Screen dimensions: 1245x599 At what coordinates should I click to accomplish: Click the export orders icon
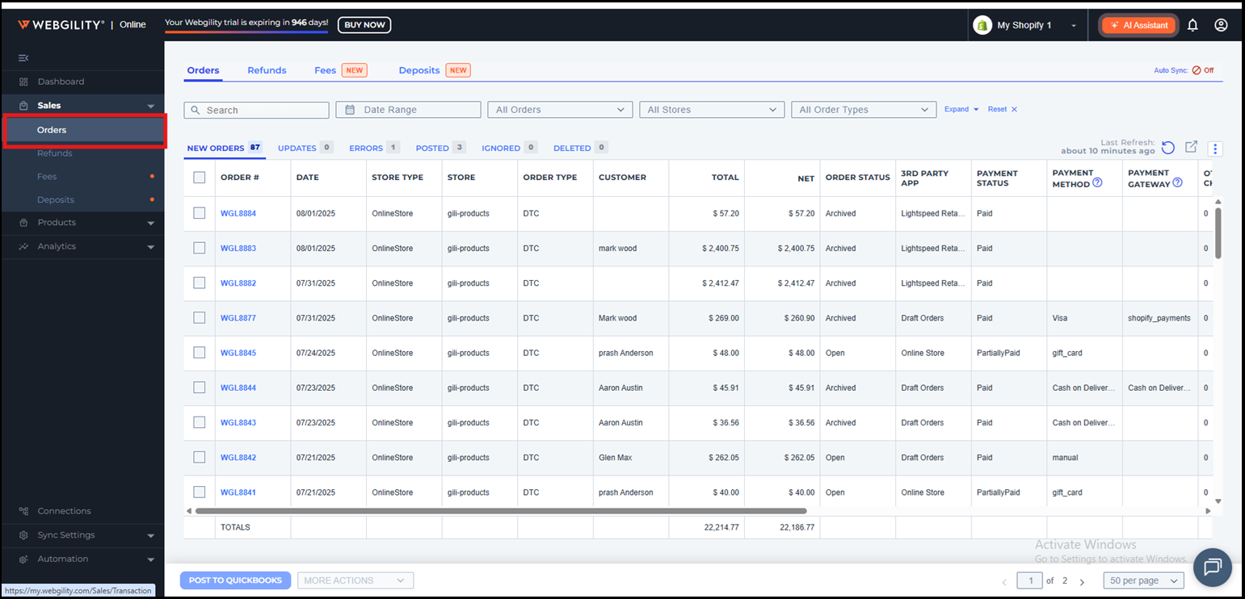tap(1191, 147)
